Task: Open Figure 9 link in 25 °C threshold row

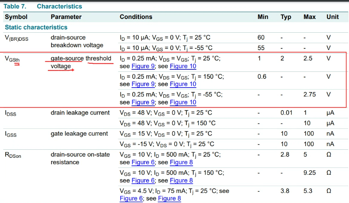Action: (x=143, y=66)
